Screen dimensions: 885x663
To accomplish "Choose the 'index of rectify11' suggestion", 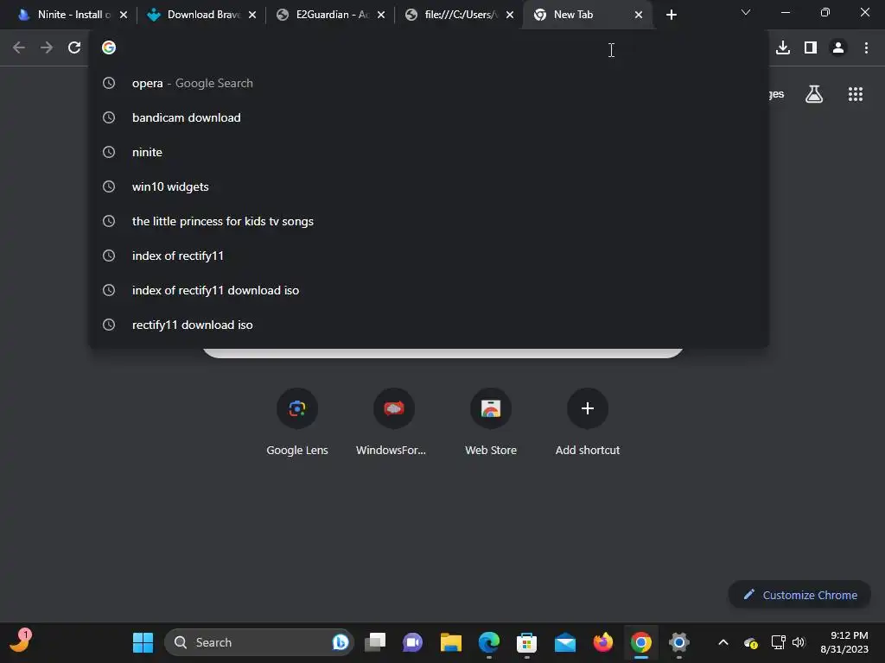I will tap(429, 256).
